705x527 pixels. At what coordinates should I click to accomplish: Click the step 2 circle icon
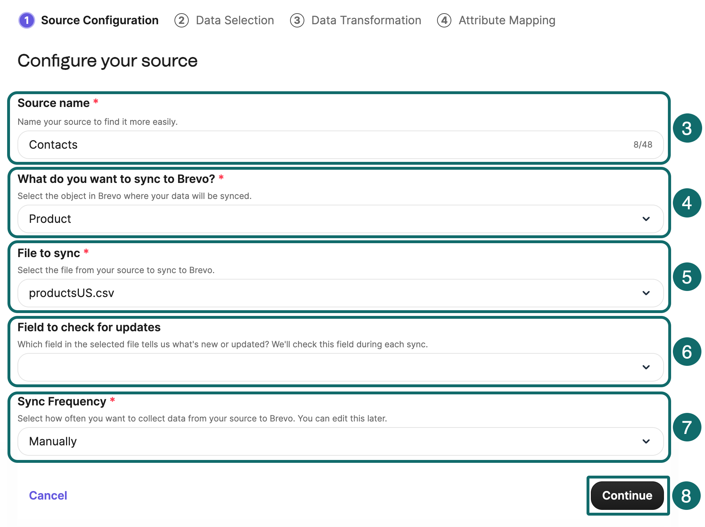tap(181, 20)
